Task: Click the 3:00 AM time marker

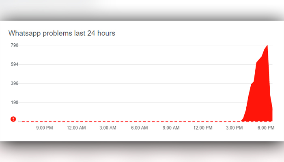Action: coord(108,128)
